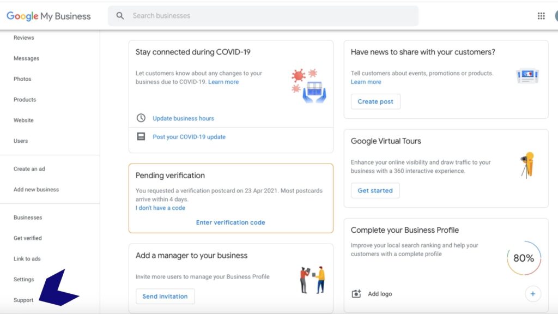Open Photos in the sidebar
Image resolution: width=558 pixels, height=314 pixels.
coord(22,79)
